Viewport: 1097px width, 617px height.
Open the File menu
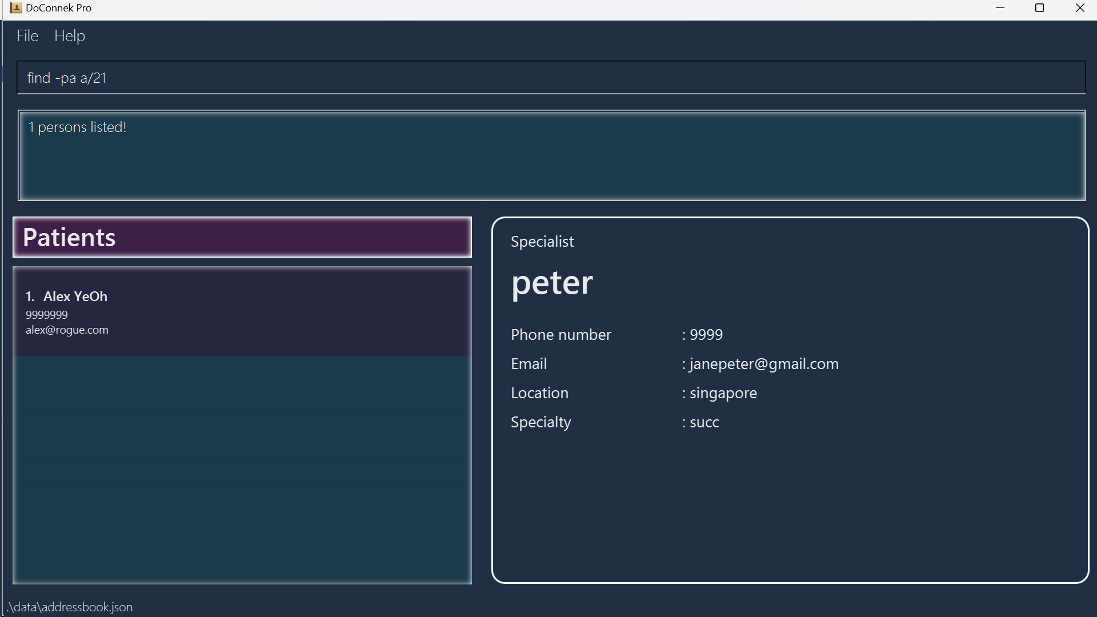point(27,36)
